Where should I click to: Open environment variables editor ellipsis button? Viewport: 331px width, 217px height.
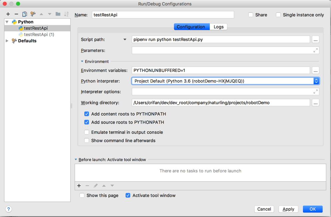(315, 71)
